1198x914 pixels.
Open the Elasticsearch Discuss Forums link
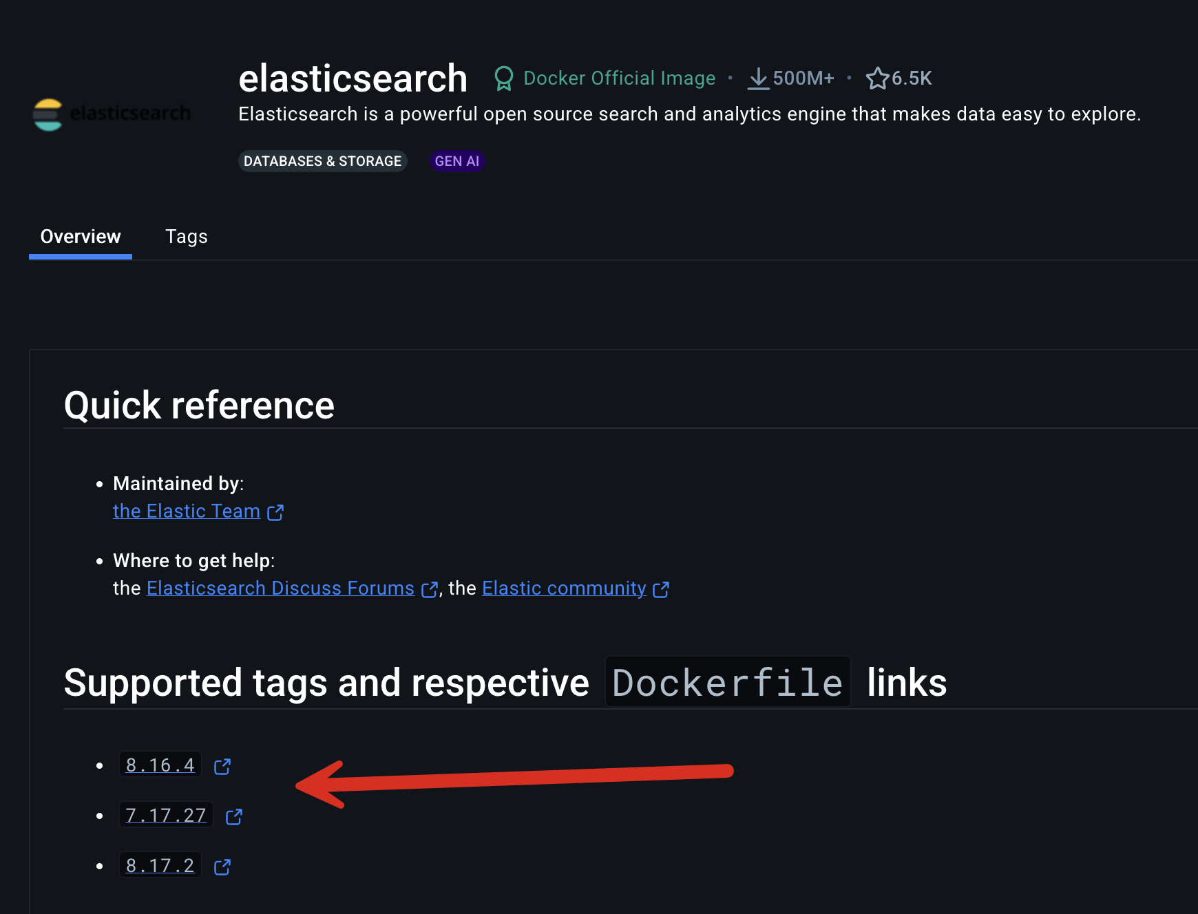pyautogui.click(x=279, y=588)
